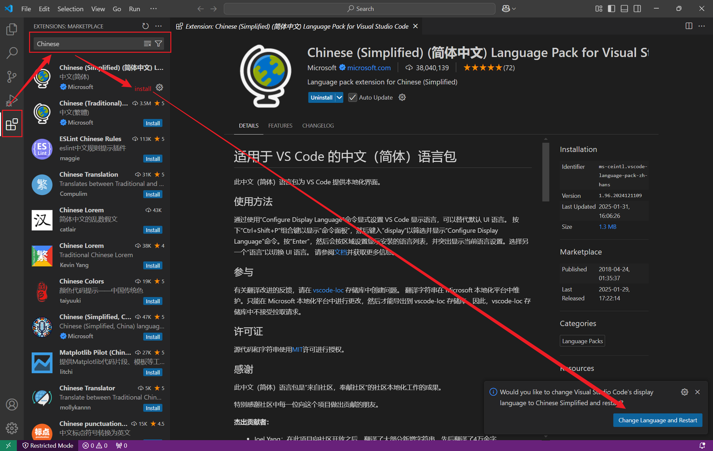Open the filter extensions funnel icon
Image resolution: width=713 pixels, height=451 pixels.
pyautogui.click(x=158, y=44)
